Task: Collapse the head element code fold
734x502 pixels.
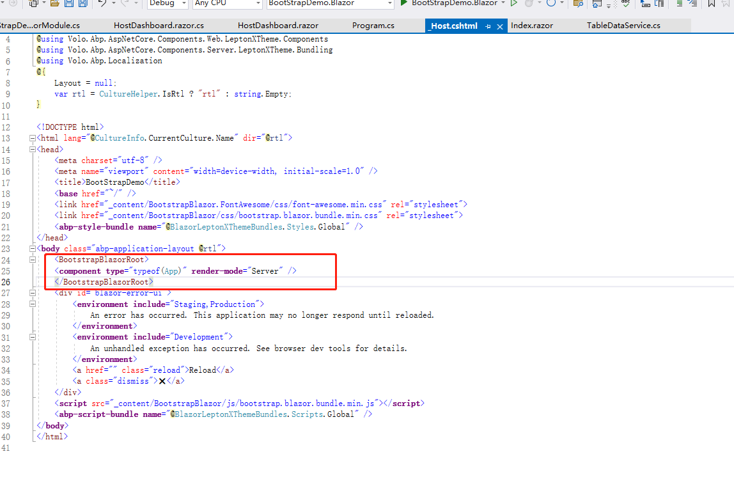Action: (x=31, y=148)
